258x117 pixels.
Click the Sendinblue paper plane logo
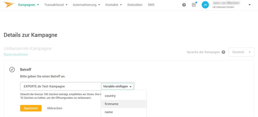9,5
